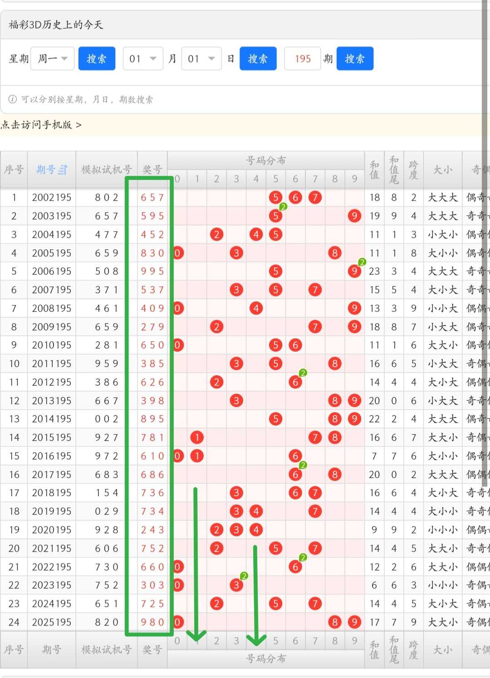Click the 模拟试机号 column header
Screen dimensions: 490x678
click(x=107, y=170)
